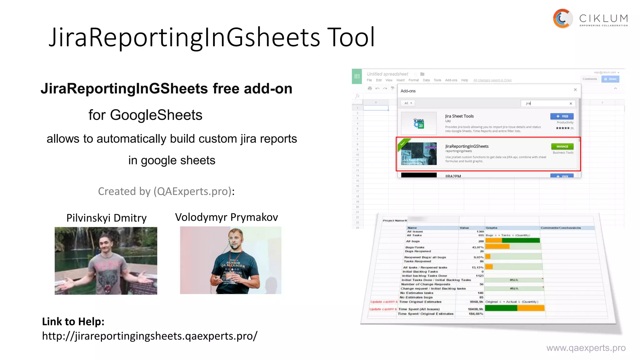Screen dimensions: 640x360
Task: Open the Data menu
Action: tap(426, 80)
